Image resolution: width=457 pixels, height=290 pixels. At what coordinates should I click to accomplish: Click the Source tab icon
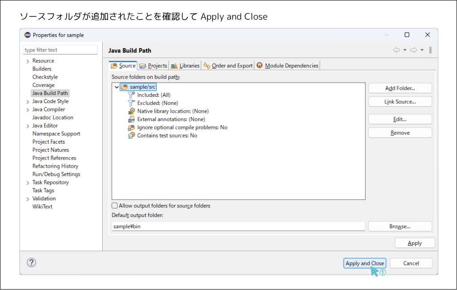(114, 66)
